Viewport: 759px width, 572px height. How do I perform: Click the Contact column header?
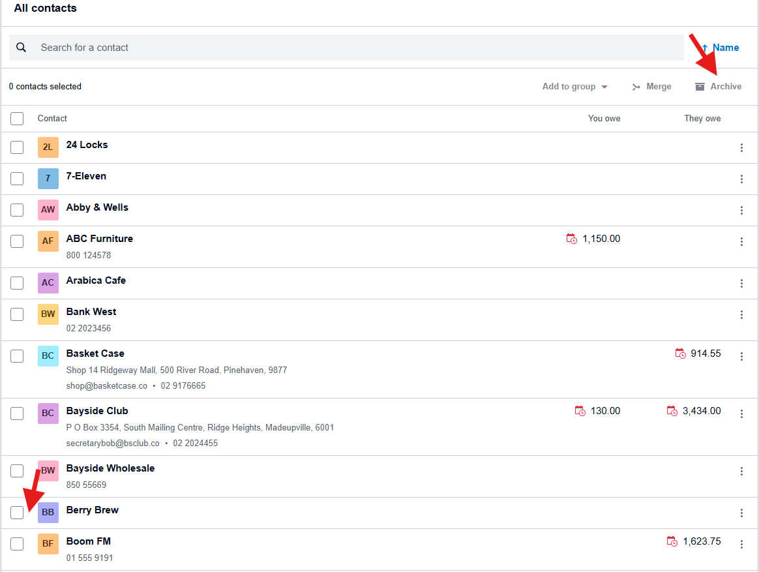tap(52, 119)
